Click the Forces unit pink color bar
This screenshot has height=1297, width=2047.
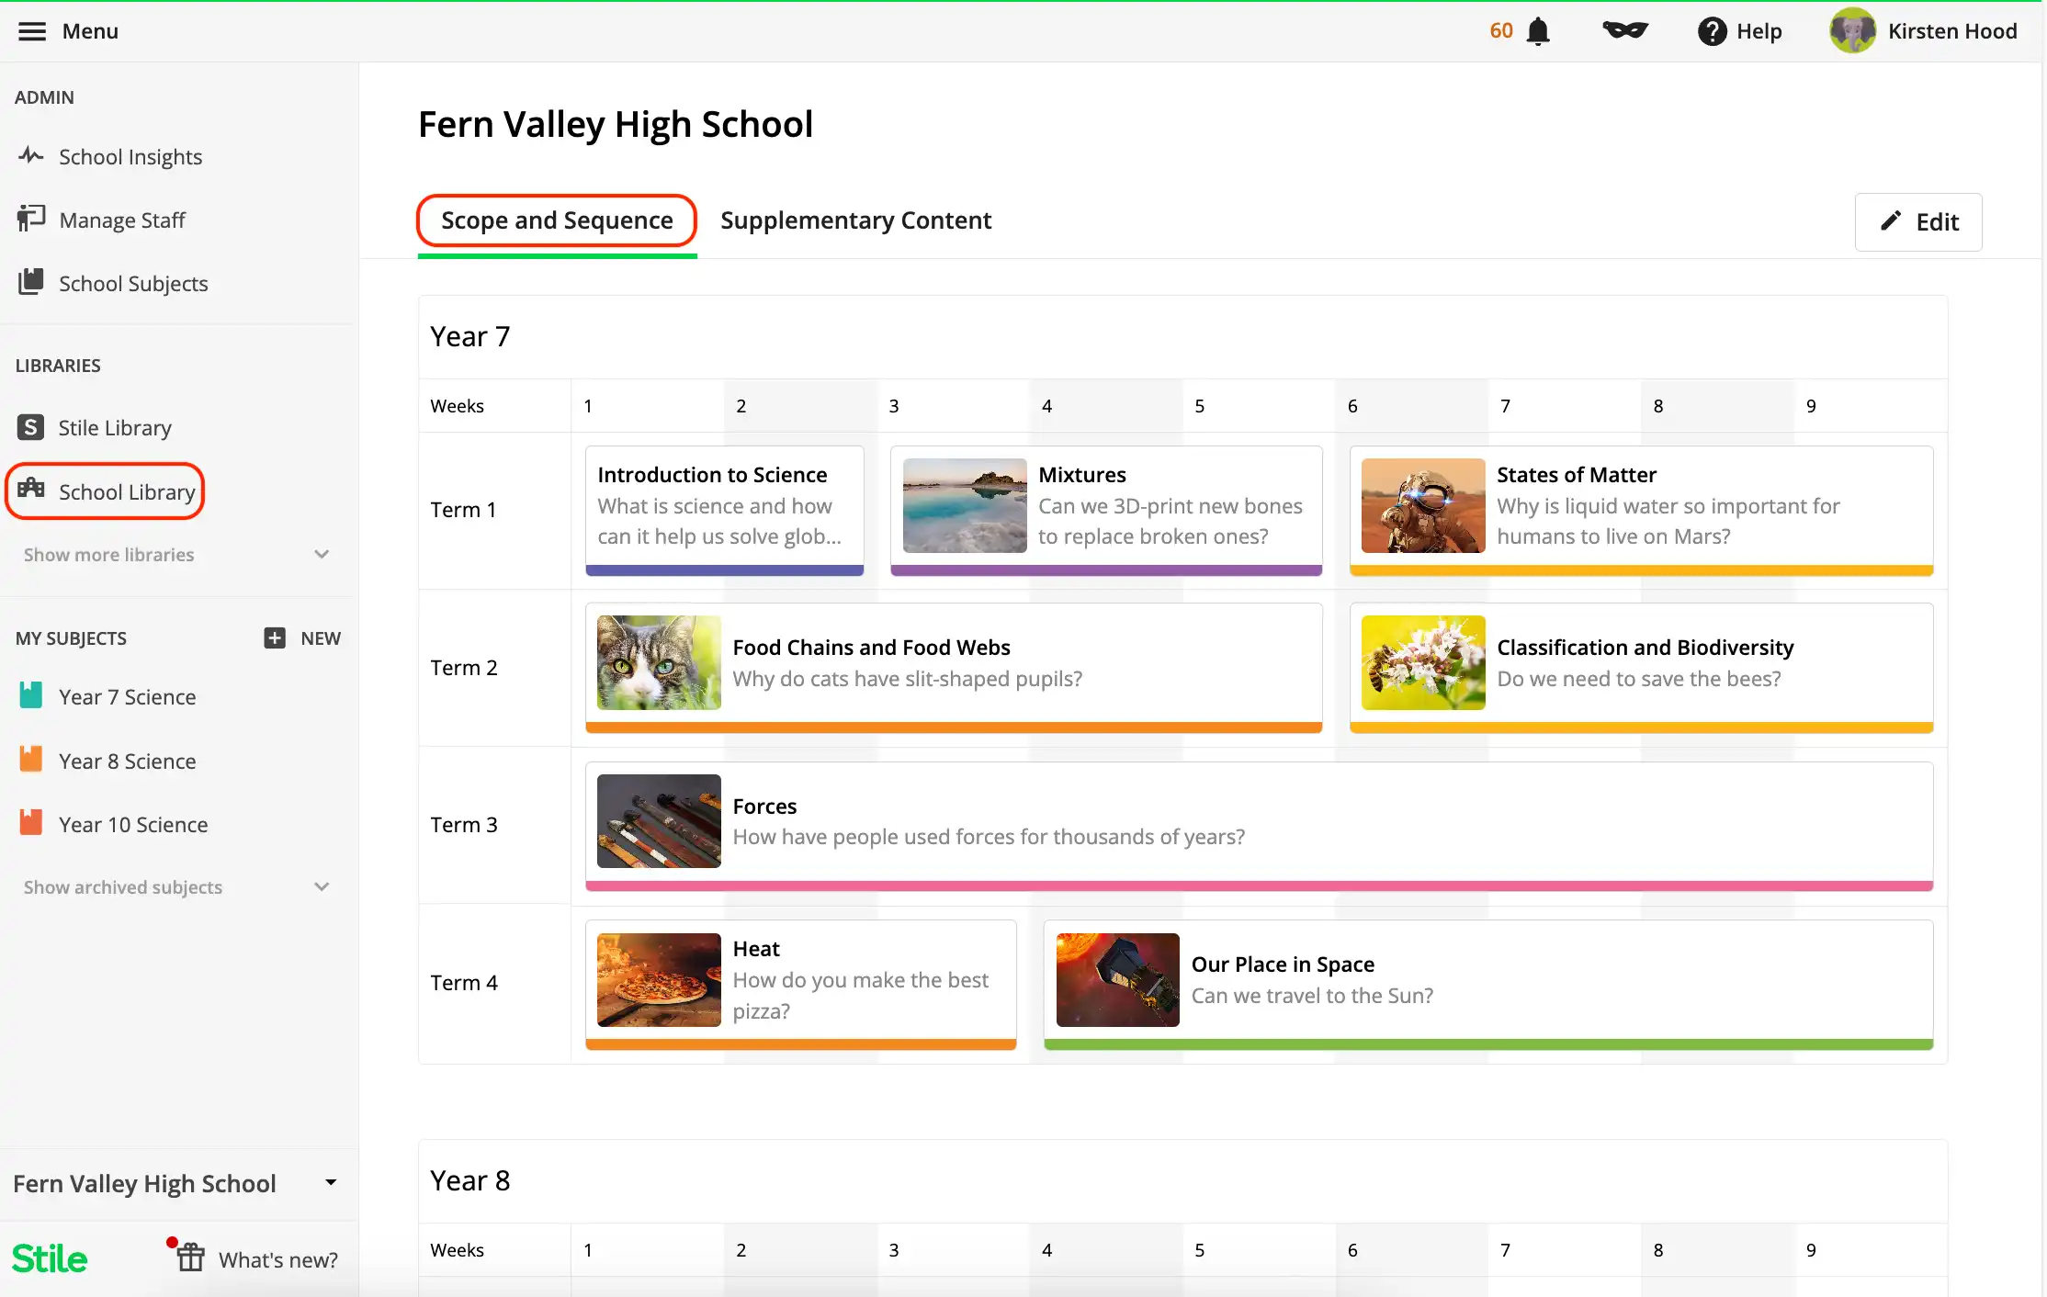1259,885
